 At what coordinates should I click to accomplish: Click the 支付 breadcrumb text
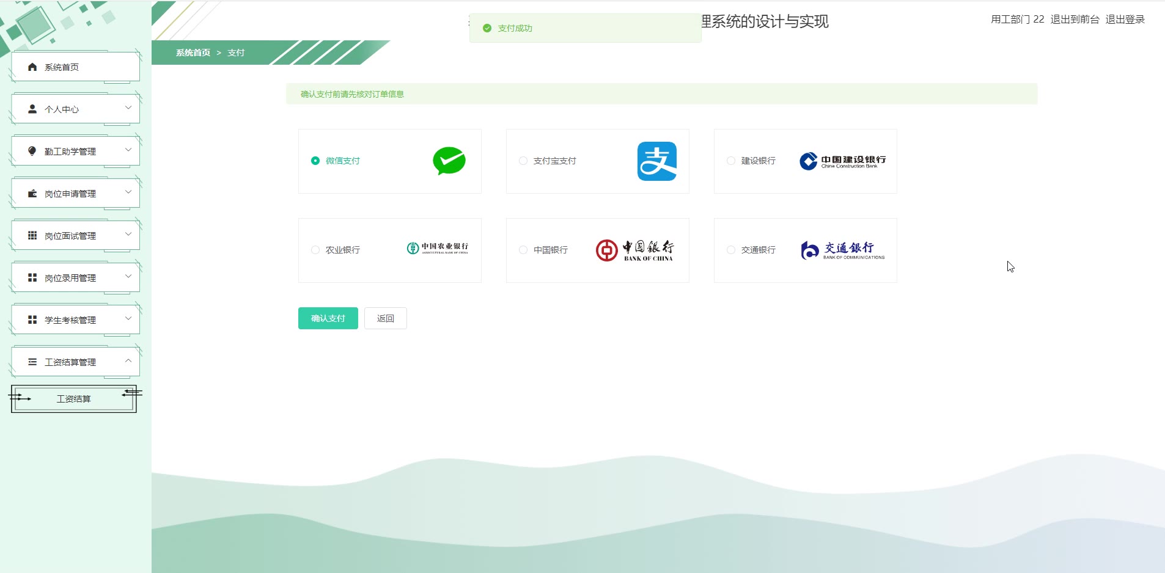pyautogui.click(x=236, y=53)
